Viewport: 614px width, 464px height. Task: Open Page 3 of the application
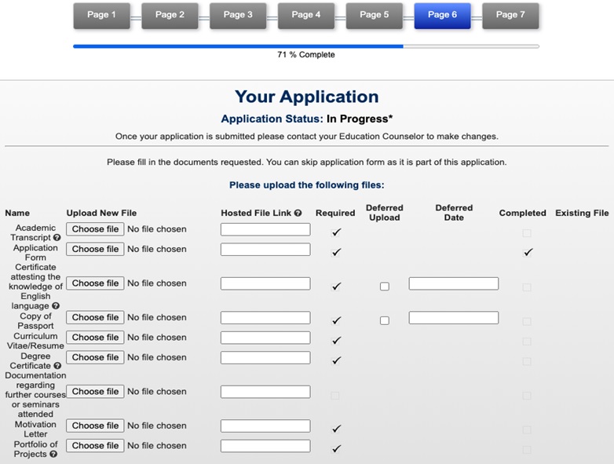pos(238,16)
